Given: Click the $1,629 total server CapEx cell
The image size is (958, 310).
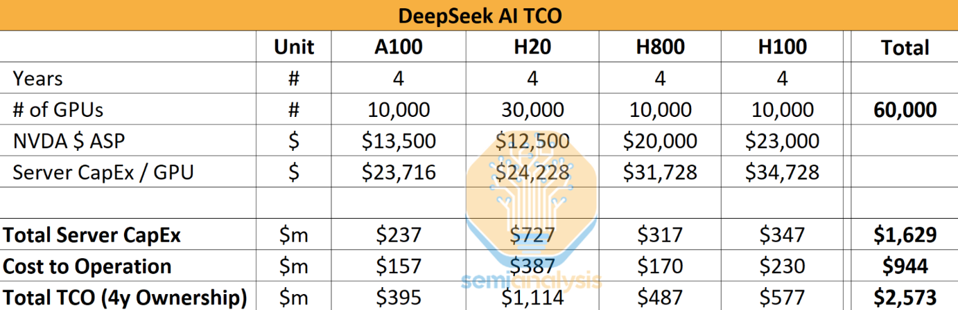Looking at the screenshot, I should tap(905, 235).
